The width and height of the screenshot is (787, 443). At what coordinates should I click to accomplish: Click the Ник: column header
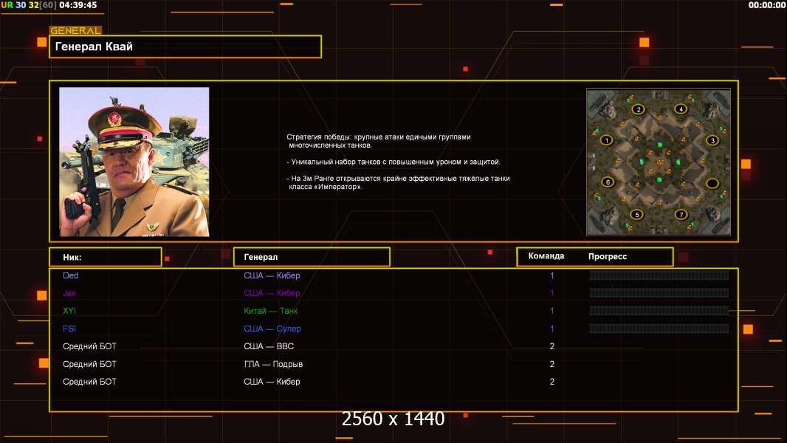coord(106,257)
